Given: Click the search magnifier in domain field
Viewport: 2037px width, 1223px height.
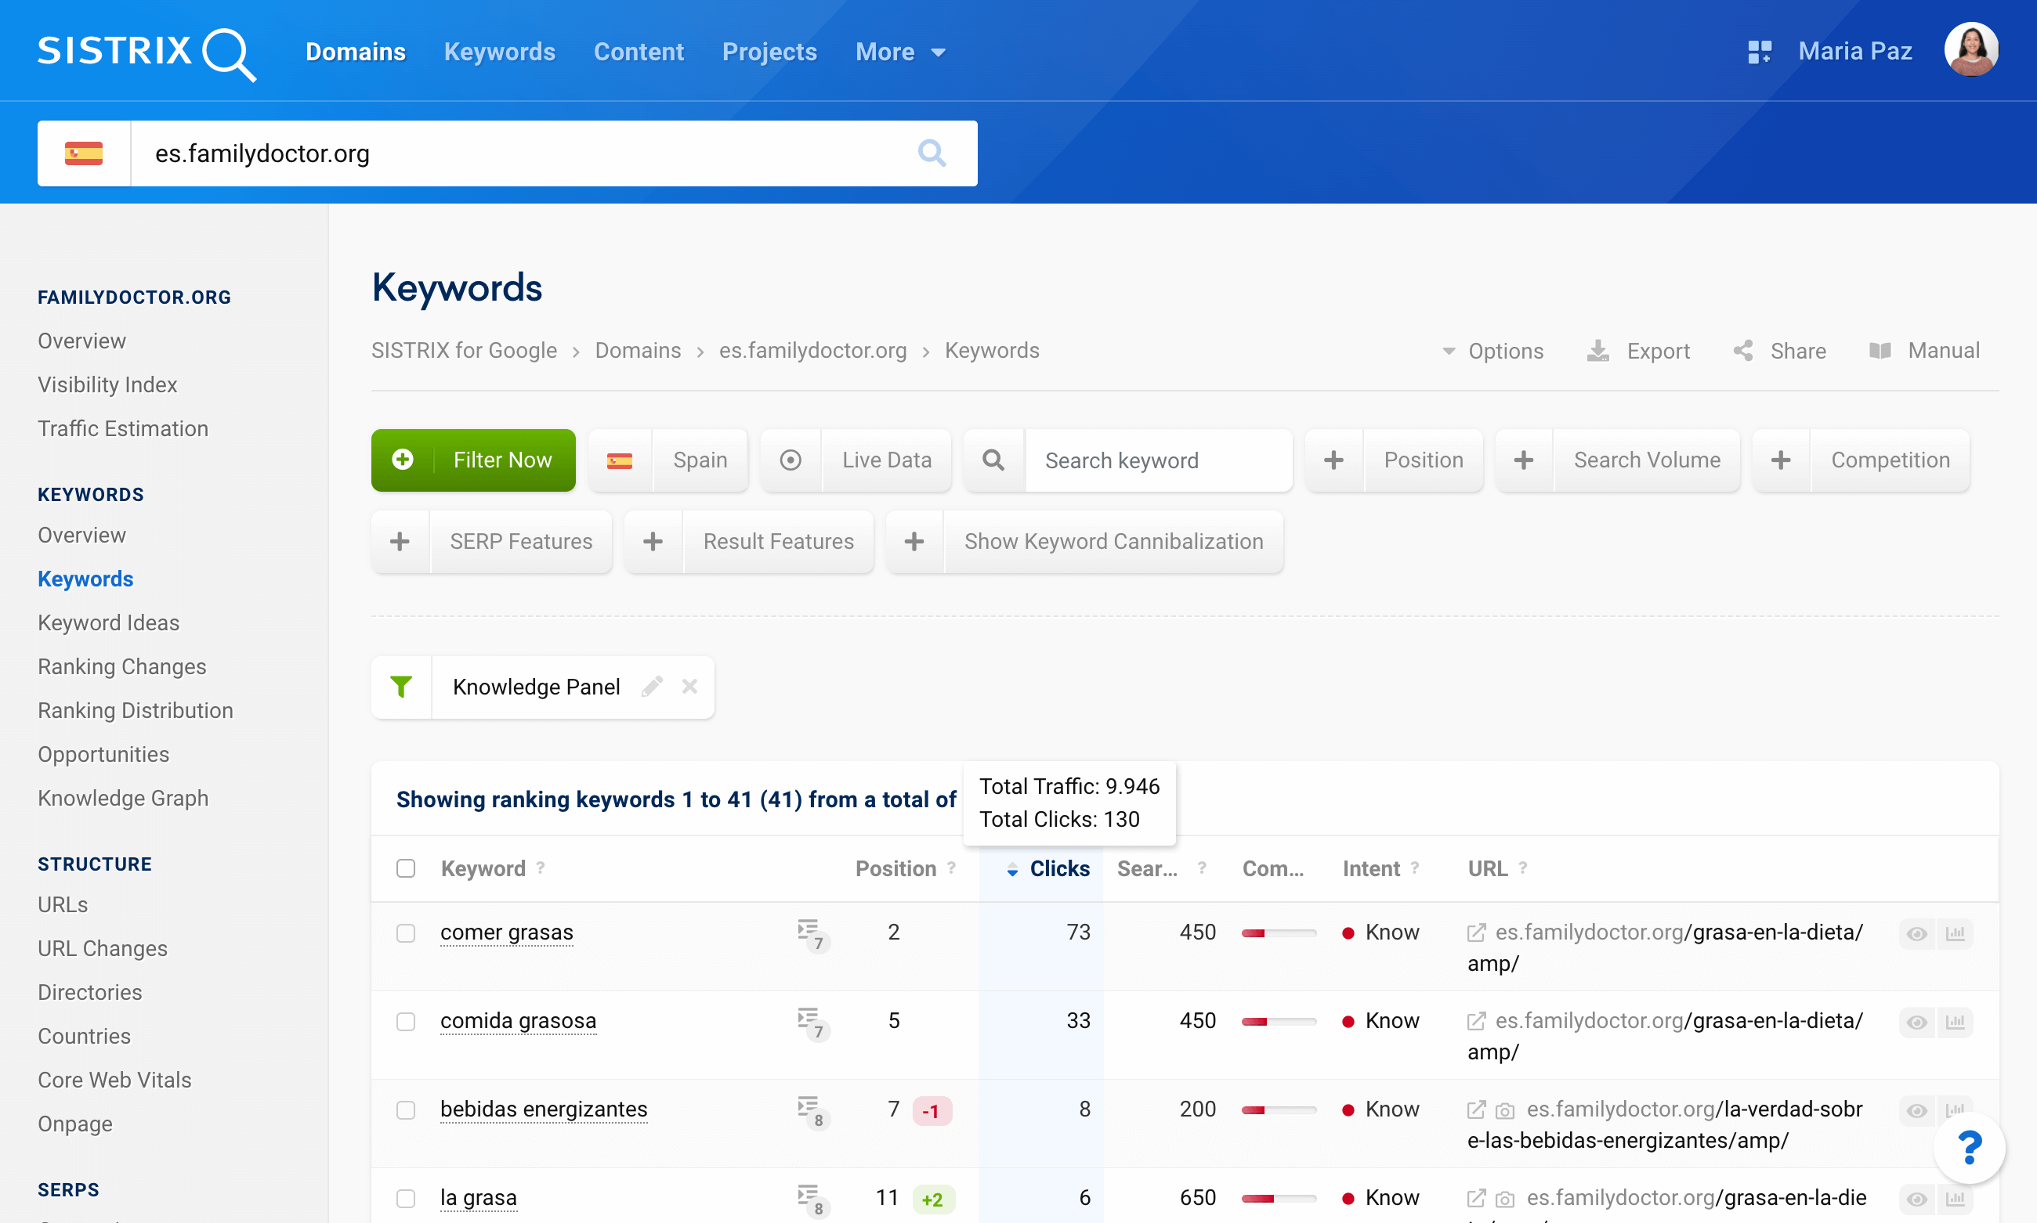Looking at the screenshot, I should click(x=931, y=153).
